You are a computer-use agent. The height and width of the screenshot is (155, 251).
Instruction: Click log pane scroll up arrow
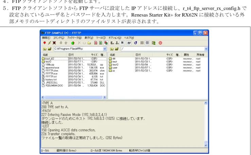(206, 103)
